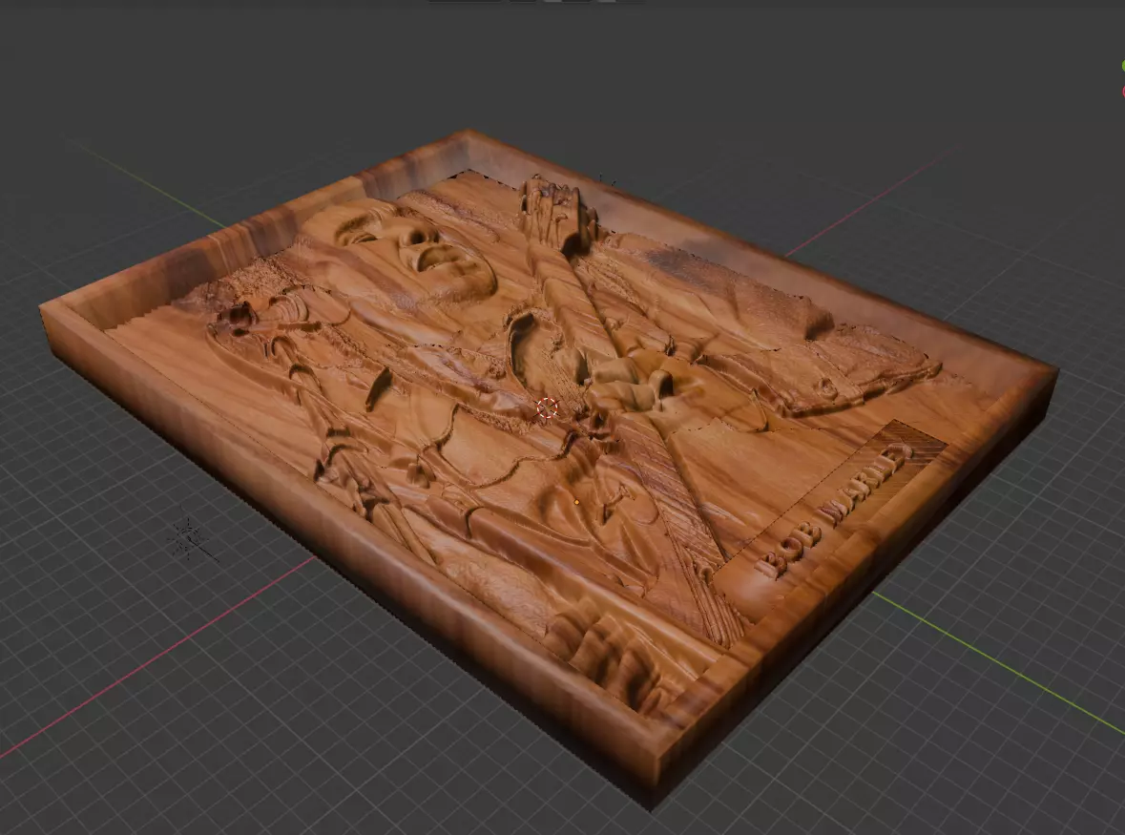
Task: Click the red-white 3D cursor in viewport
Action: [x=548, y=408]
